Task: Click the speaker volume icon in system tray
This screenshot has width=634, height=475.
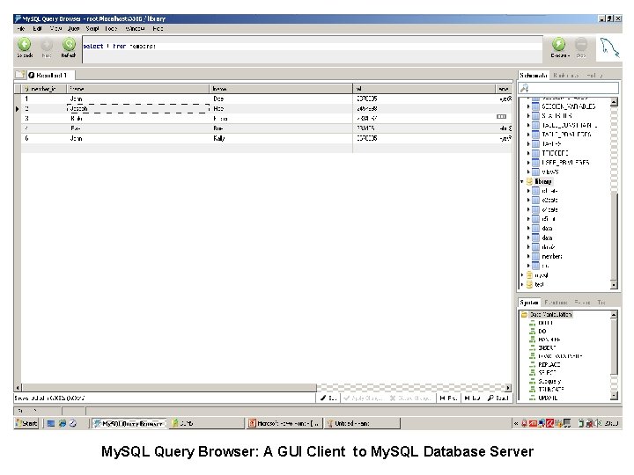Action: tap(597, 423)
